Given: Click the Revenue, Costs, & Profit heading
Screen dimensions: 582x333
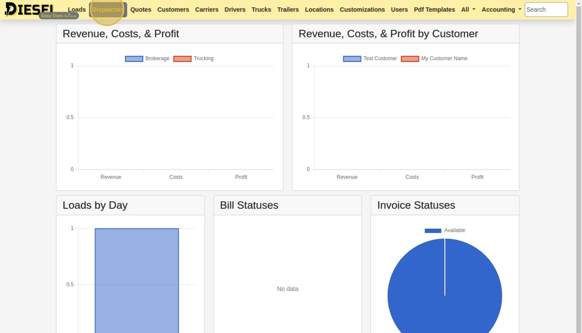Looking at the screenshot, I should coord(121,34).
